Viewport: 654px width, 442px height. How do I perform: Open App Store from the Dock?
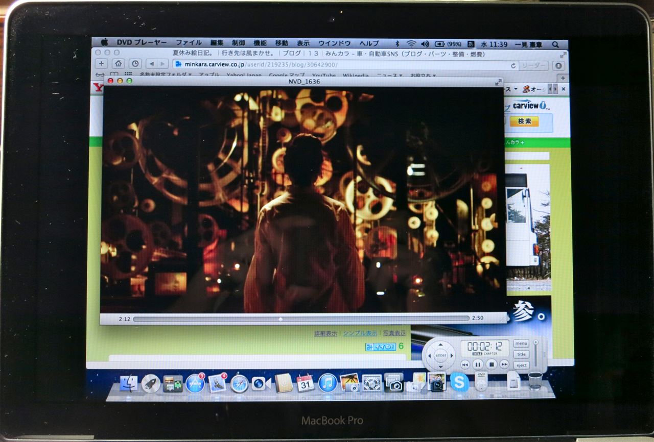click(195, 383)
